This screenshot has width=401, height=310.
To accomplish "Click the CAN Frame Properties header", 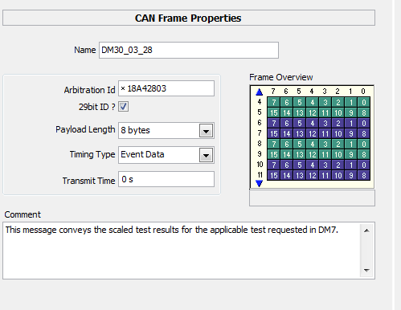I will pos(189,18).
